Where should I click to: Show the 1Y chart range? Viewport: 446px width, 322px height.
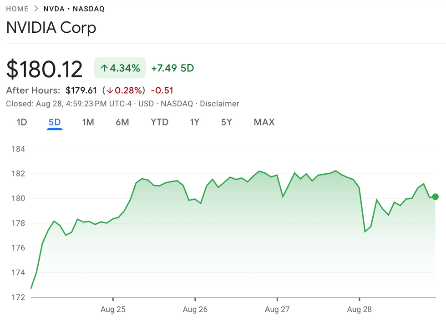click(194, 122)
